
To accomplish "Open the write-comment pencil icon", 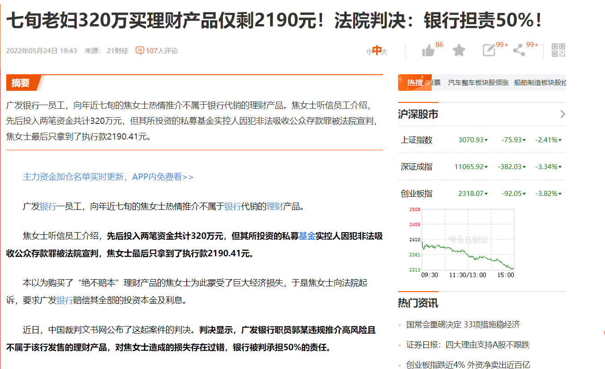I will [x=489, y=51].
